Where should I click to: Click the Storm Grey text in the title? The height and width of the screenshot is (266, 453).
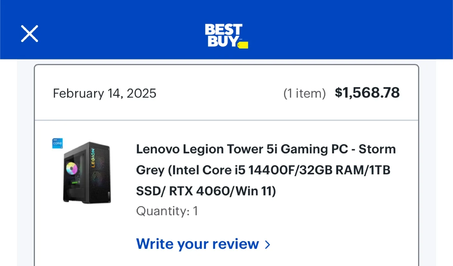pyautogui.click(x=377, y=149)
